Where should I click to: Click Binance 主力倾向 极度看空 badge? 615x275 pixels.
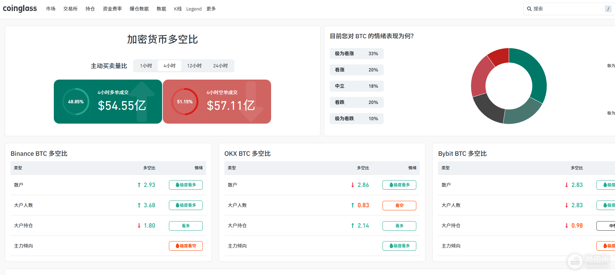[186, 246]
